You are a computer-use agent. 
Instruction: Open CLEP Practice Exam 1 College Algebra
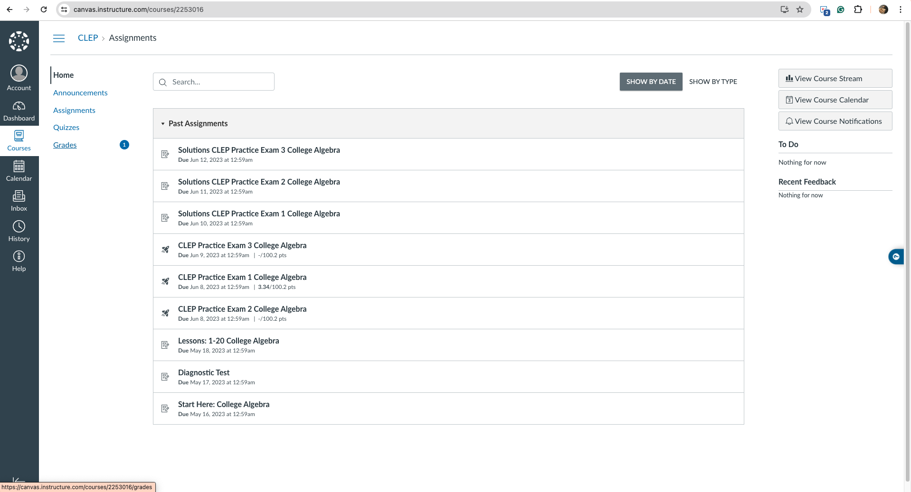242,277
